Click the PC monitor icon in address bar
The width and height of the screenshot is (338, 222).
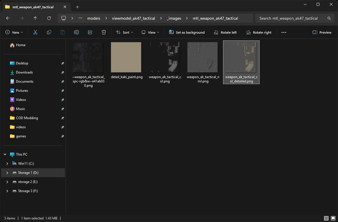[x=64, y=18]
